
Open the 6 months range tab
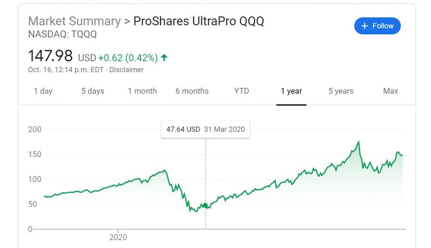192,91
